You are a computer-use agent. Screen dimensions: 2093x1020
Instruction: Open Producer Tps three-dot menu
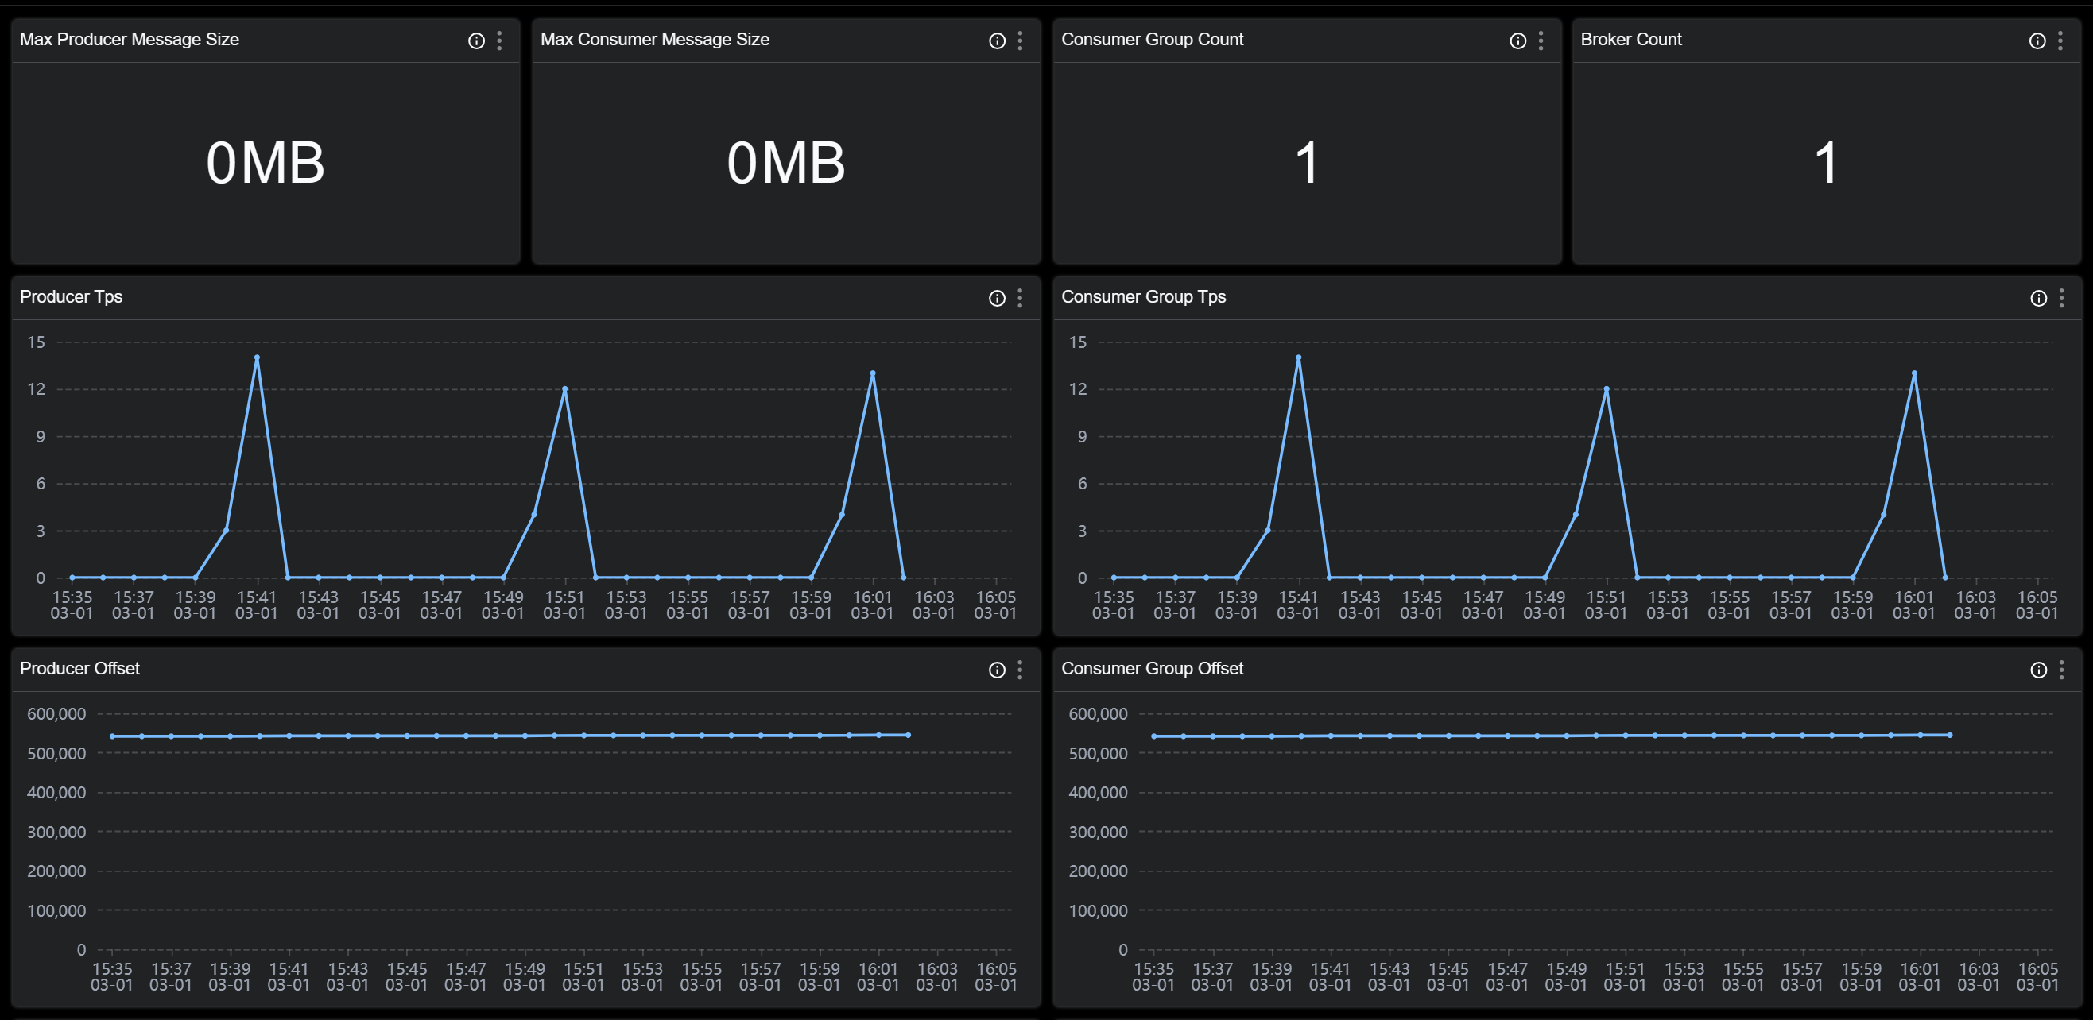pos(1020,298)
